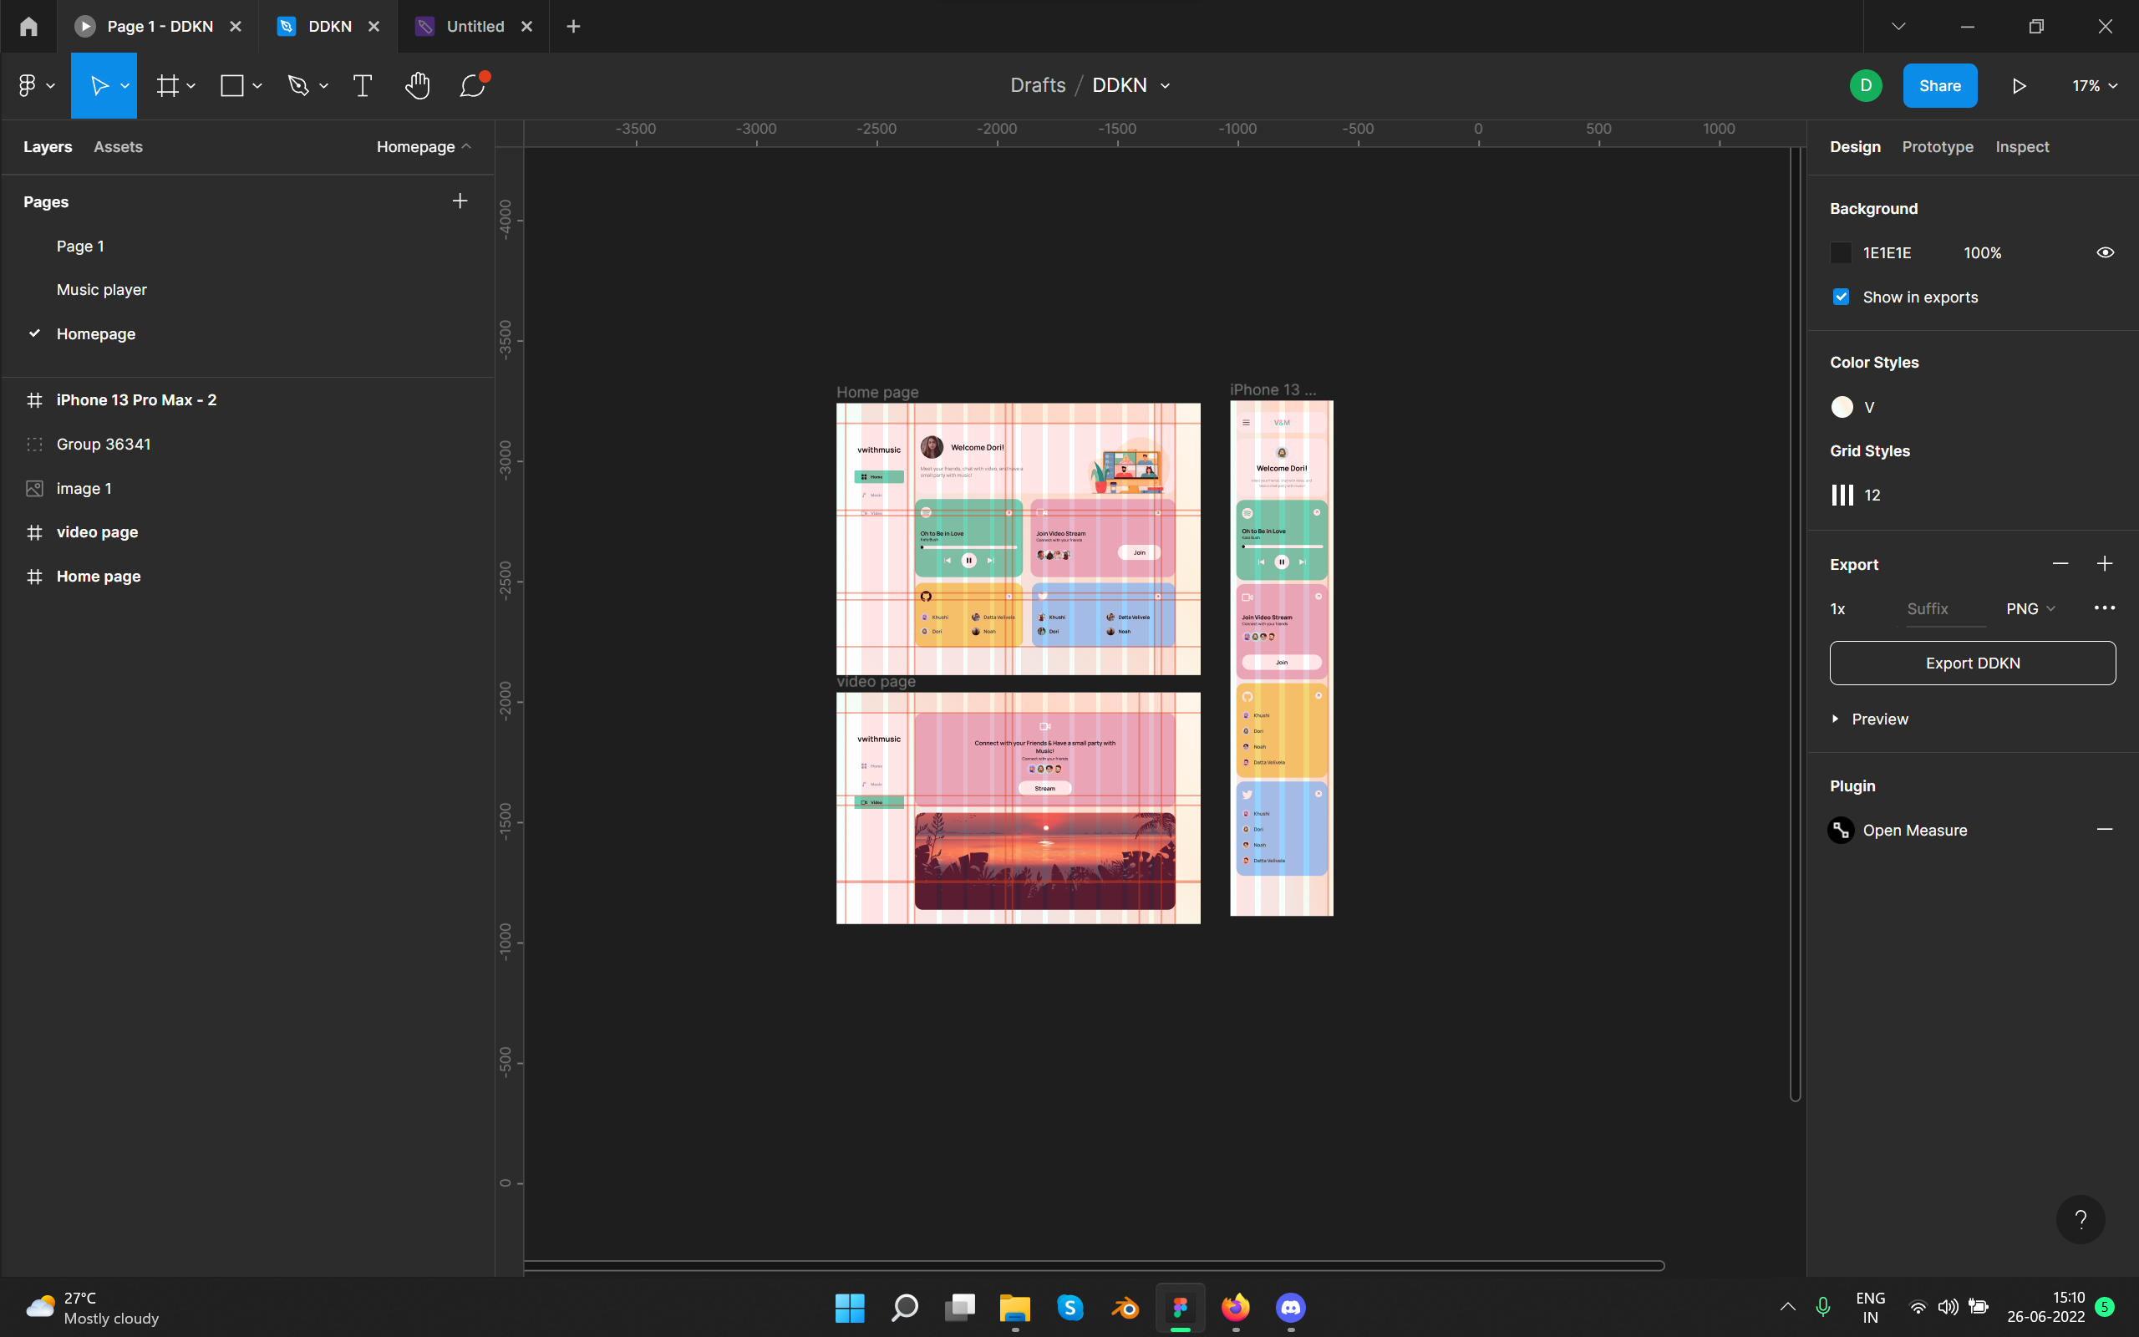
Task: Hide background with eye icon
Action: [2105, 253]
